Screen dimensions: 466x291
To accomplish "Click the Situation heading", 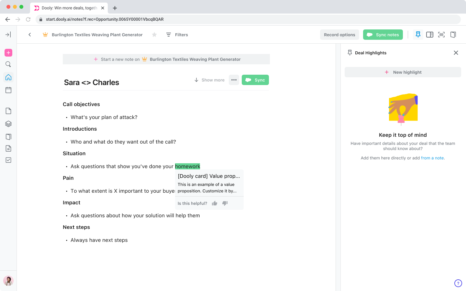I will [x=74, y=154].
